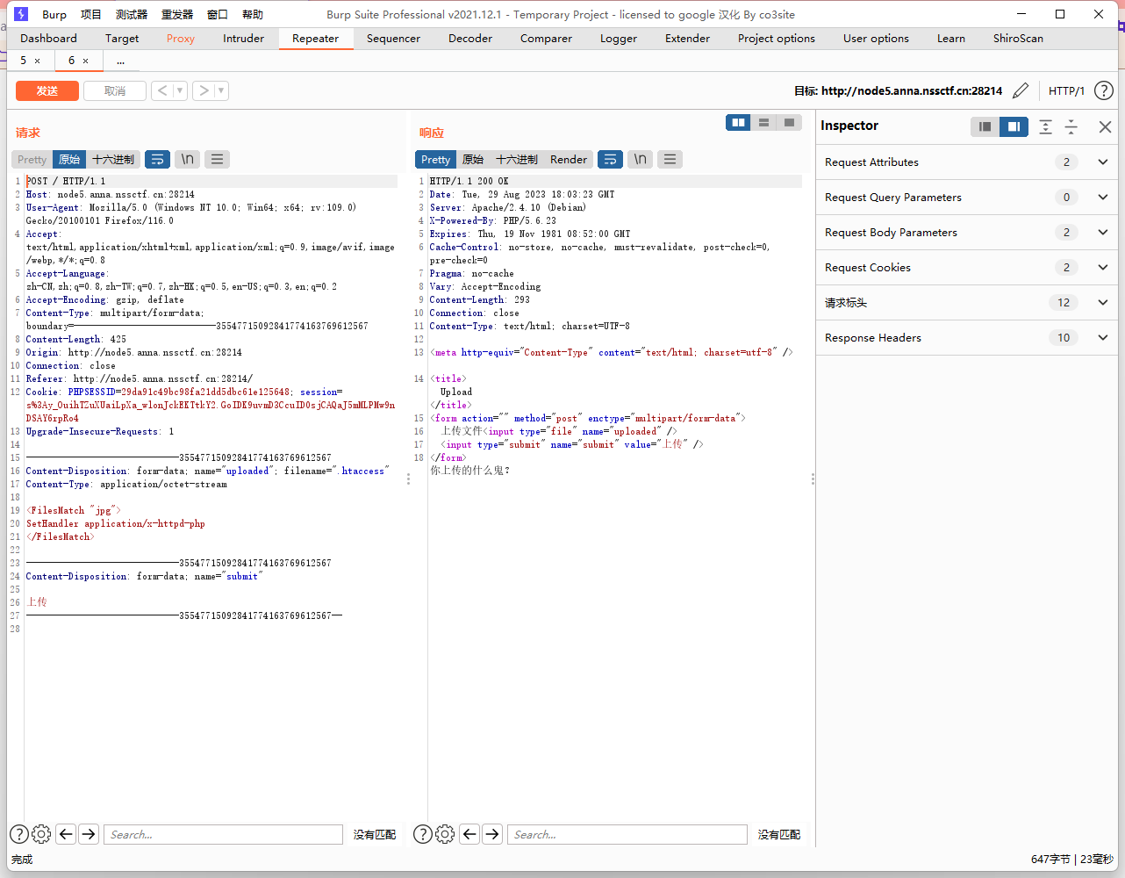The width and height of the screenshot is (1125, 878).
Task: Toggle \n non-printable characters in response panel
Action: click(x=640, y=159)
